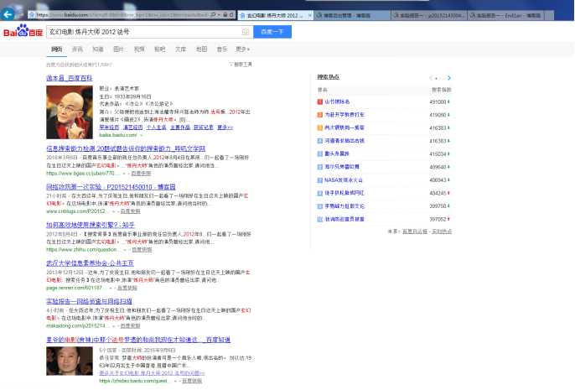Open the 主要作品 sub-link
Viewport: 575px width, 390px height.
(x=180, y=127)
